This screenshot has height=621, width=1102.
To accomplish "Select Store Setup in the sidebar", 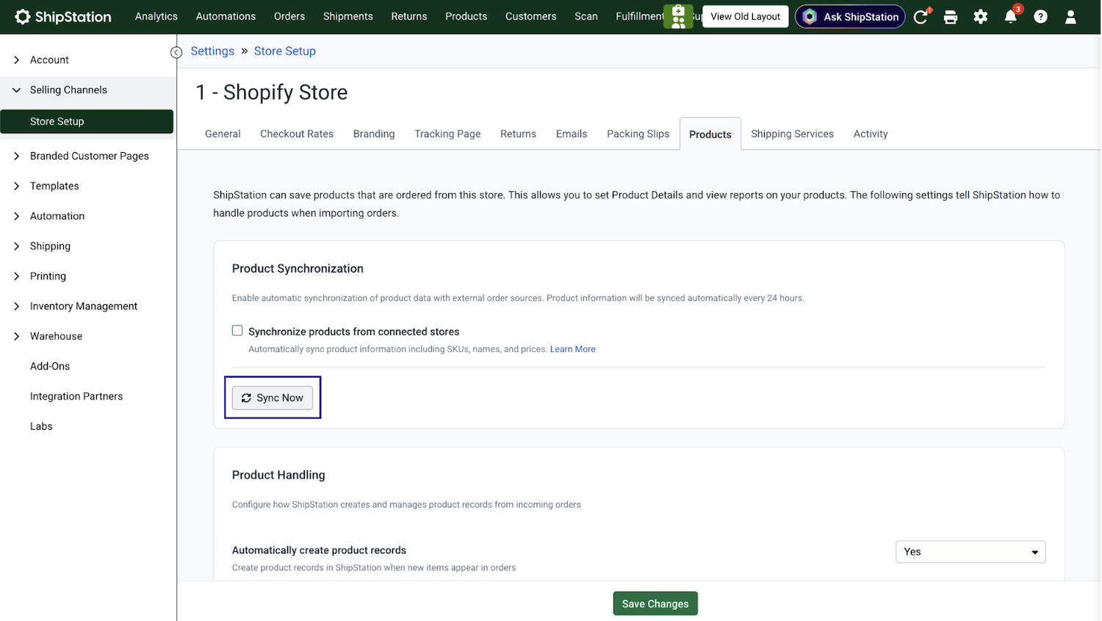I will (87, 121).
